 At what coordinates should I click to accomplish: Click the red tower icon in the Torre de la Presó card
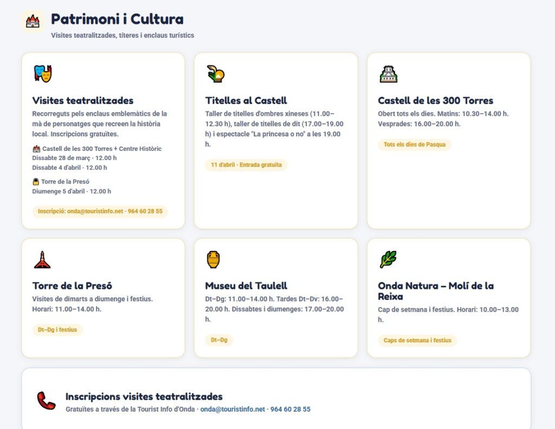[x=42, y=260]
